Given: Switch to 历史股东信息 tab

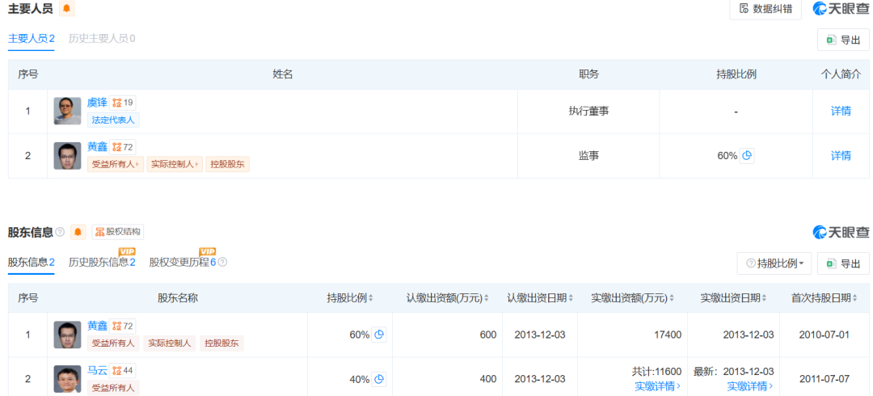Looking at the screenshot, I should coord(101,262).
